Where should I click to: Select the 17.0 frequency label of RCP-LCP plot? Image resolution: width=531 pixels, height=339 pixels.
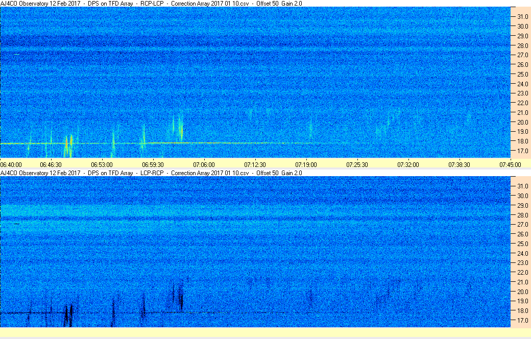pyautogui.click(x=522, y=151)
